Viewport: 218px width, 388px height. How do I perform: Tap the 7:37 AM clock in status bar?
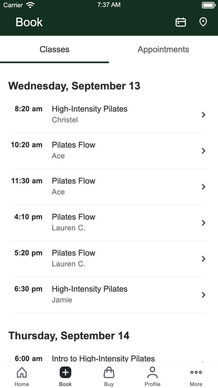(x=109, y=5)
